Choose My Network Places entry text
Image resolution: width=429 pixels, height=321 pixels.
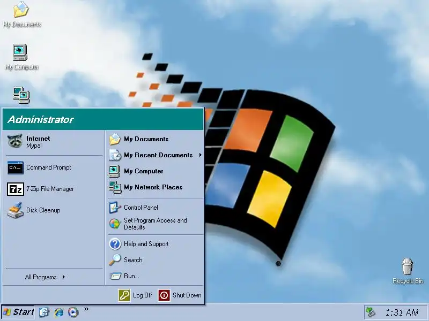click(153, 187)
